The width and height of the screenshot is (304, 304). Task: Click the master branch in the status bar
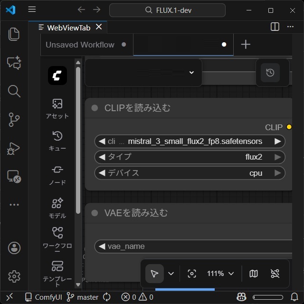click(x=82, y=297)
